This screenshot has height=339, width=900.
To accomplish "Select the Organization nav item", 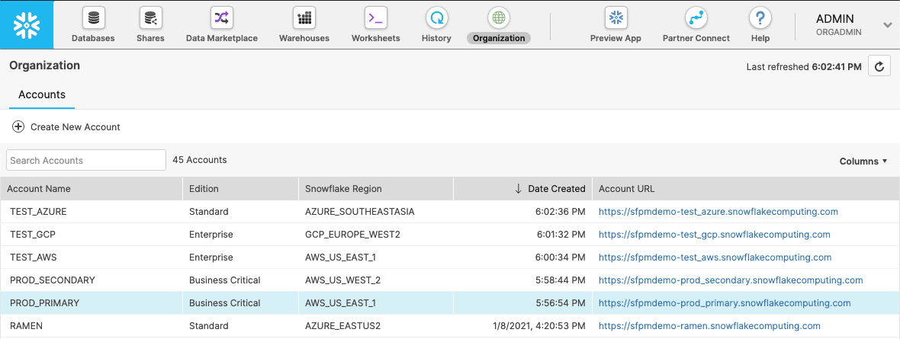I will coord(499,24).
